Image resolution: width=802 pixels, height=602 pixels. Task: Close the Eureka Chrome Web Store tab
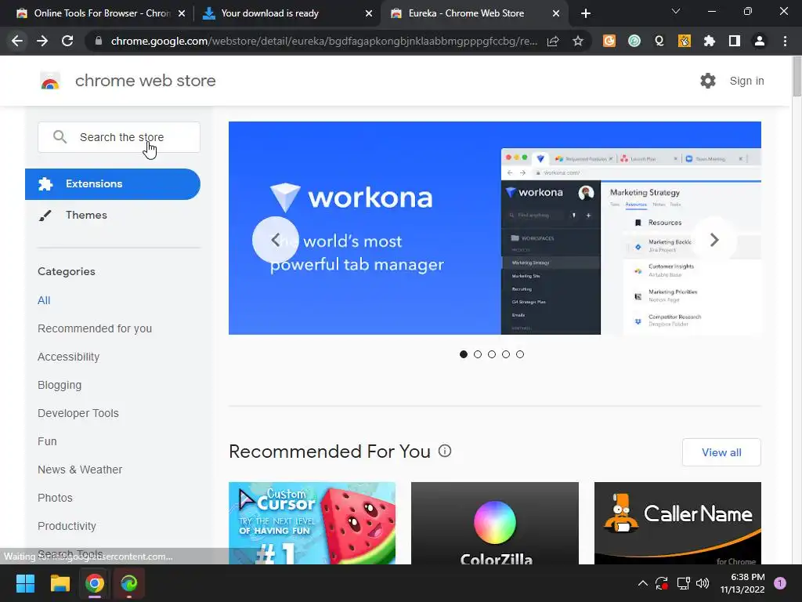(x=556, y=13)
